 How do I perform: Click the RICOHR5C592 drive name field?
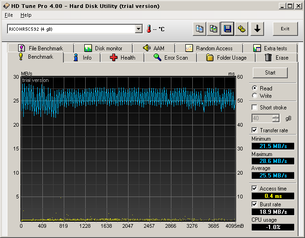tap(71, 29)
